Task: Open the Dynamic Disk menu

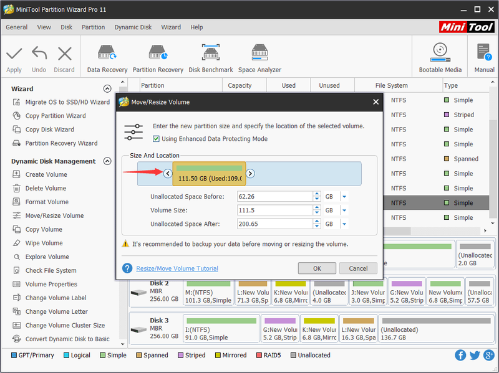Action: pyautogui.click(x=133, y=27)
